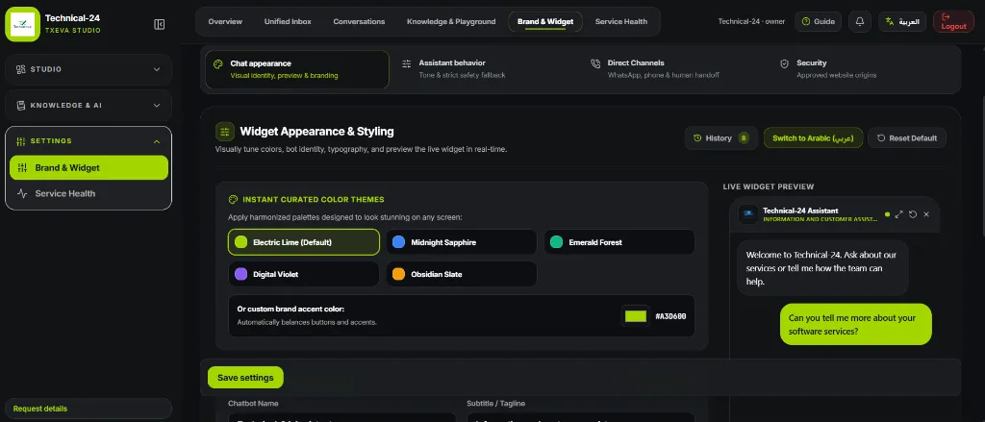985x422 pixels.
Task: Click the Security shield icon
Action: tap(784, 63)
